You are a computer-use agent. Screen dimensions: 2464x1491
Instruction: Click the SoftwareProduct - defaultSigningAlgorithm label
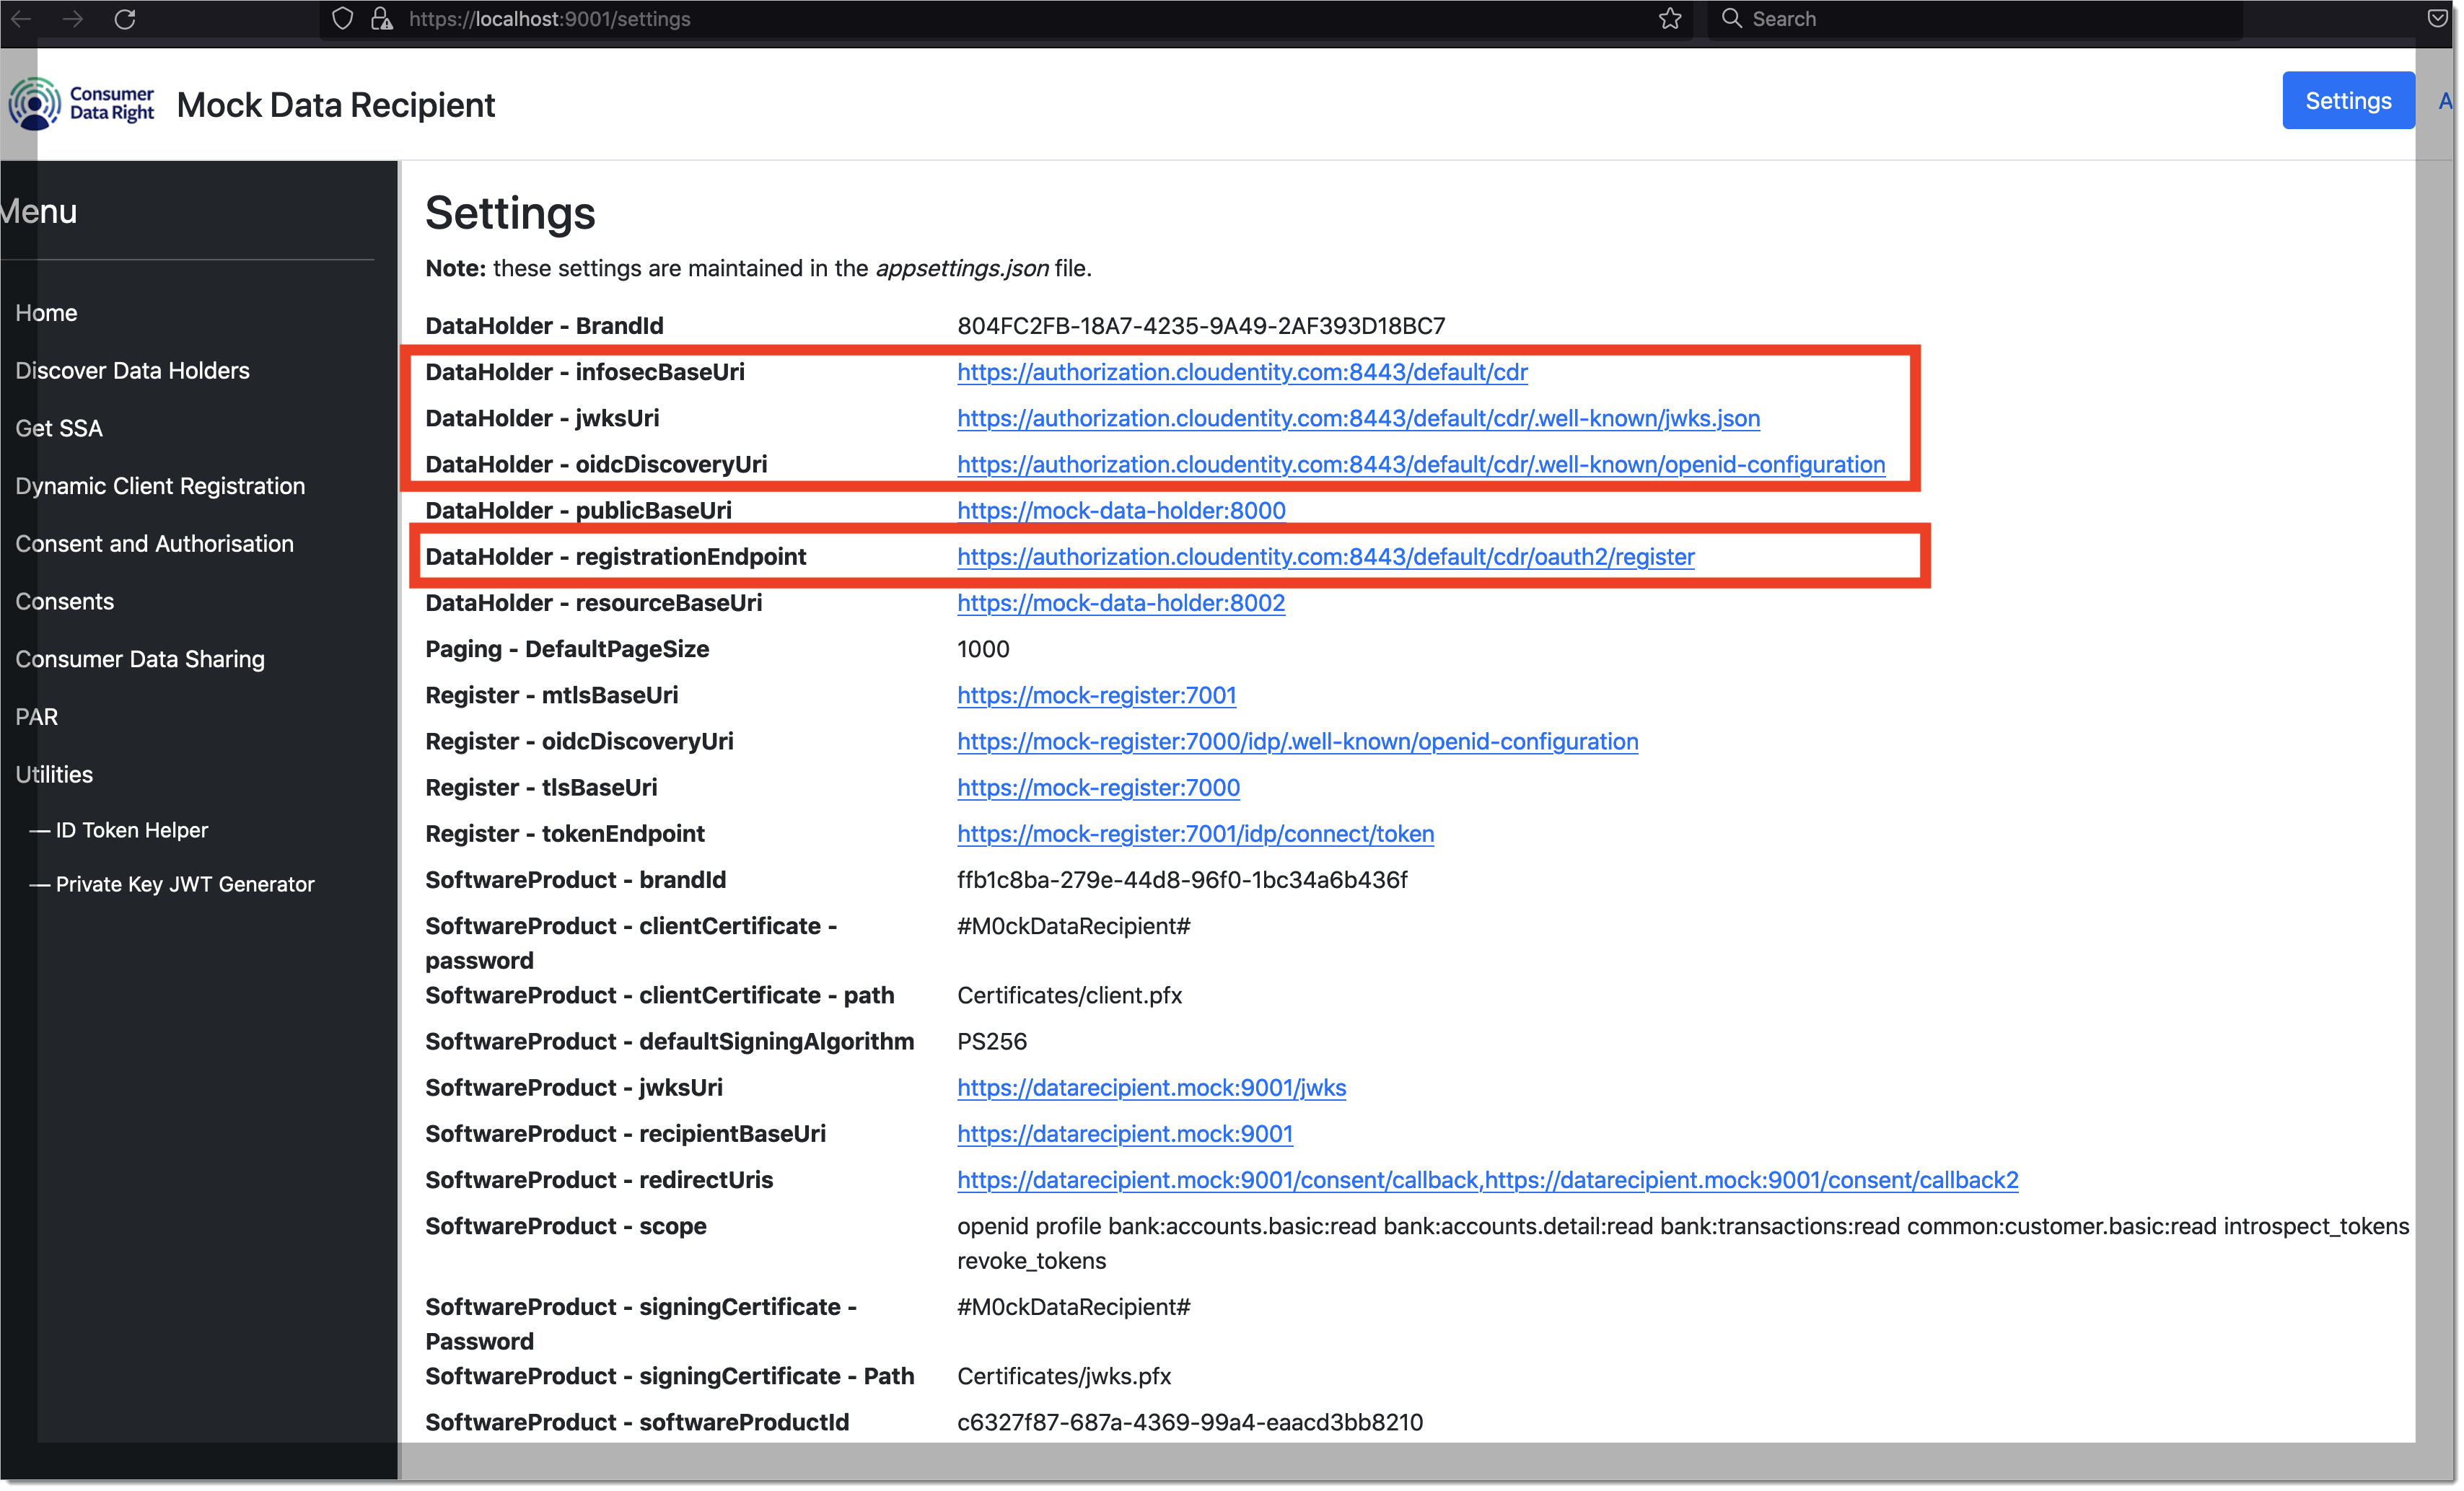coord(670,1042)
